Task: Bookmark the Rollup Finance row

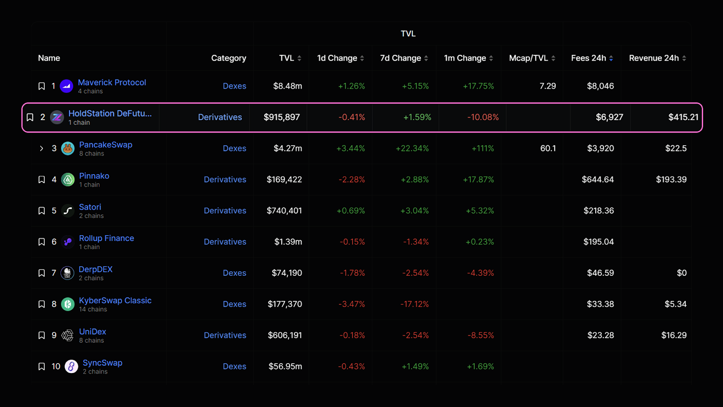Action: tap(42, 242)
